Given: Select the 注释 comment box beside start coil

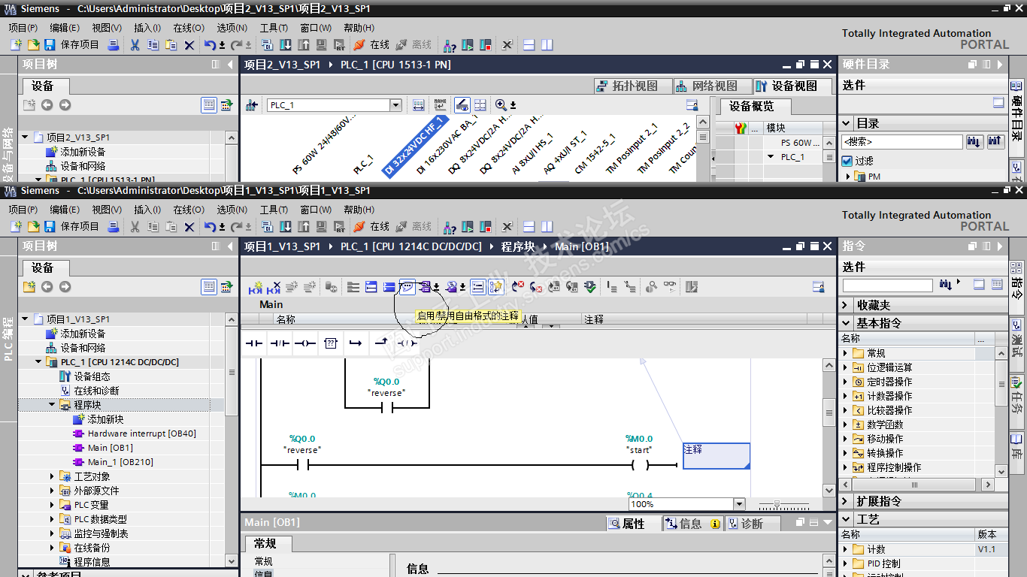Looking at the screenshot, I should [x=716, y=456].
